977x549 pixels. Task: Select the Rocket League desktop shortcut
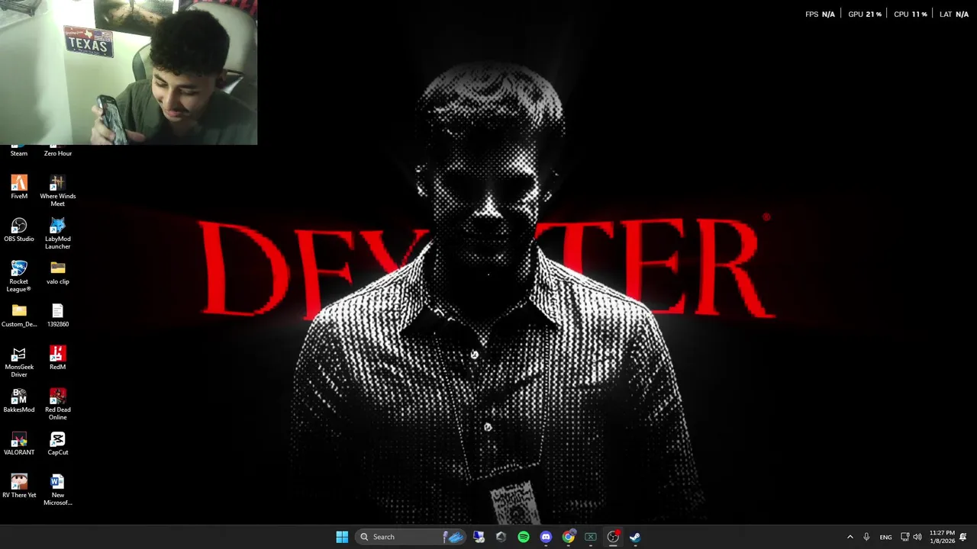pos(19,276)
